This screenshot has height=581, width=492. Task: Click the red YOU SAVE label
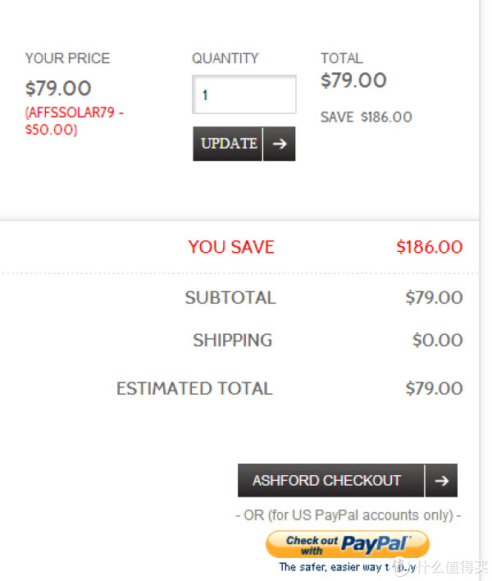[231, 247]
